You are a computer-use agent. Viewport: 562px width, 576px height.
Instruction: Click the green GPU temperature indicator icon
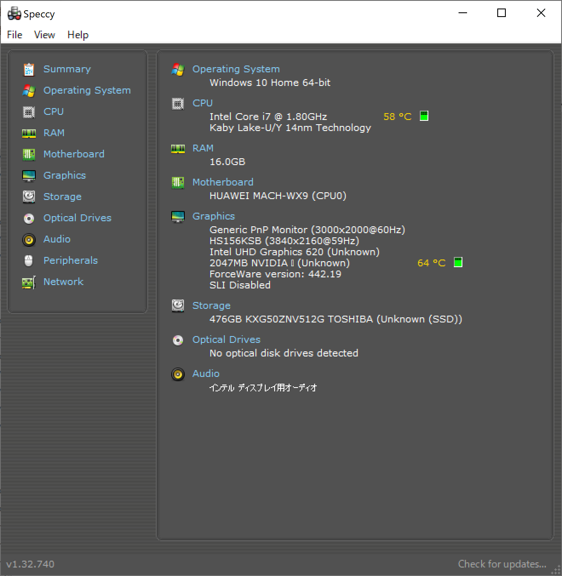(x=458, y=262)
